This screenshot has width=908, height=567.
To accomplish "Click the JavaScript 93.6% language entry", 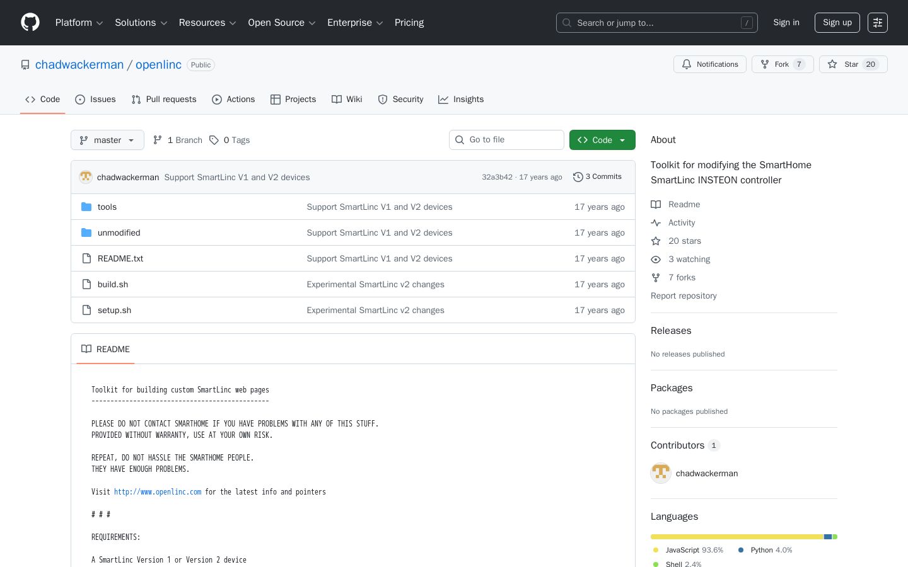I will click(689, 550).
